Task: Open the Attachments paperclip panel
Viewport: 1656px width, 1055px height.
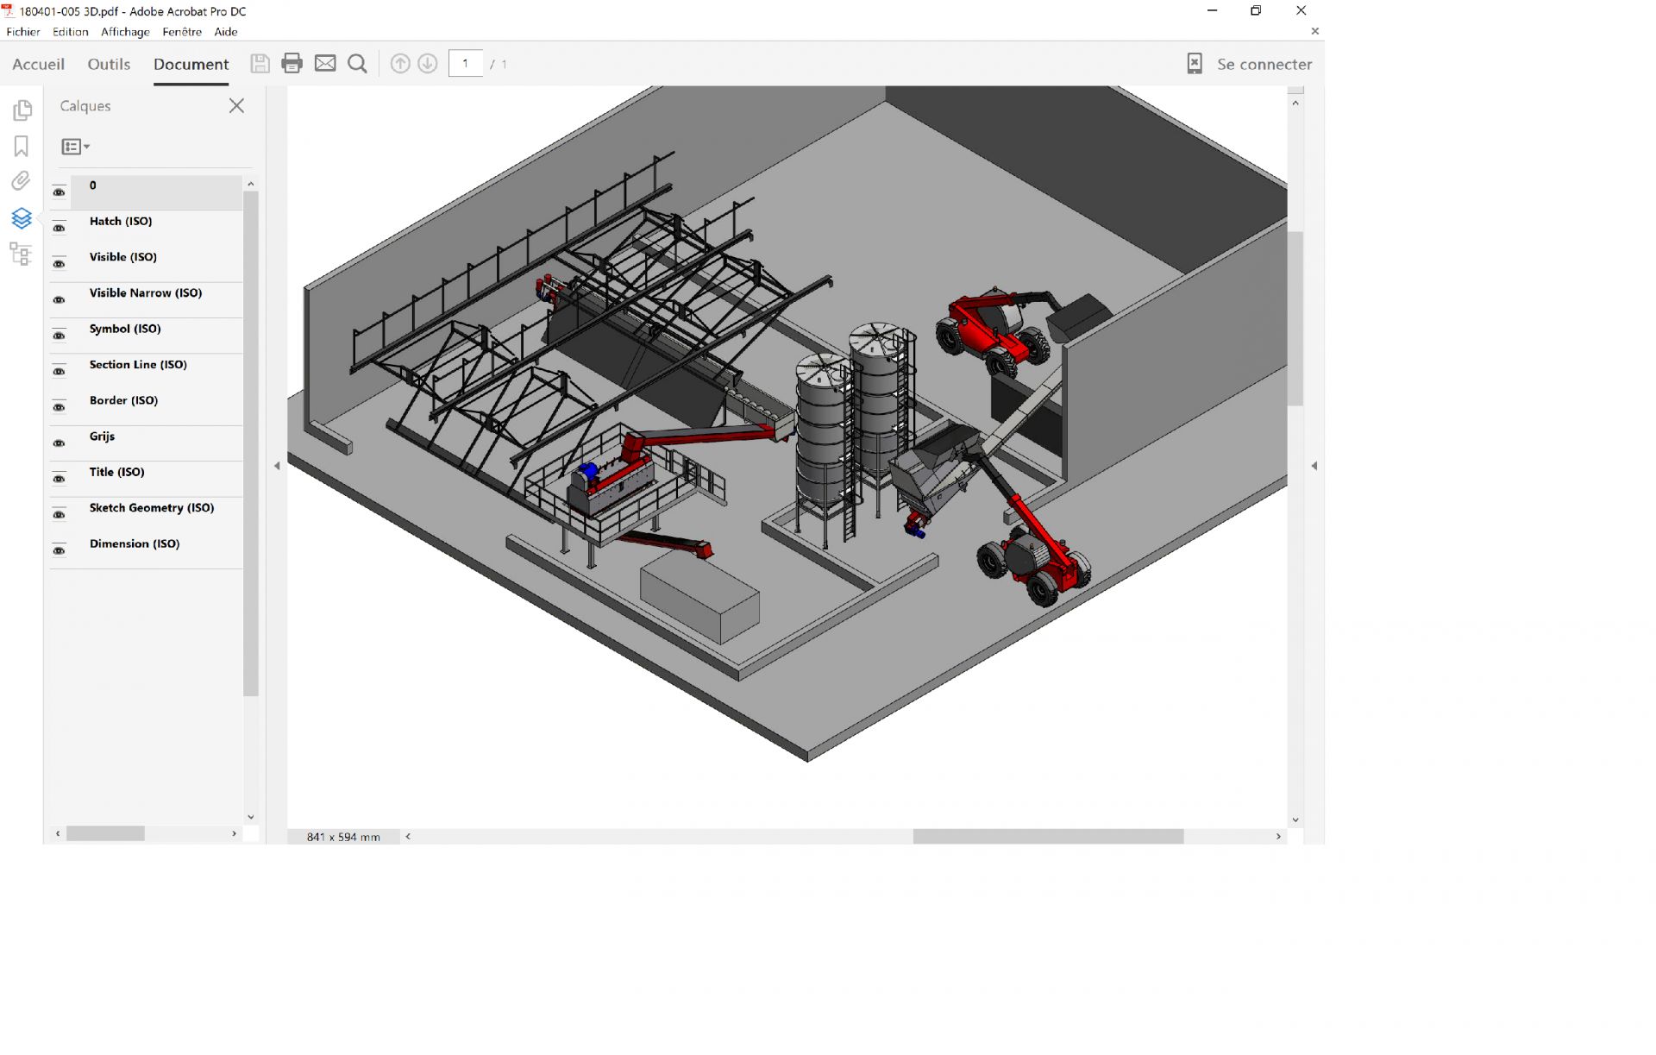Action: point(22,181)
